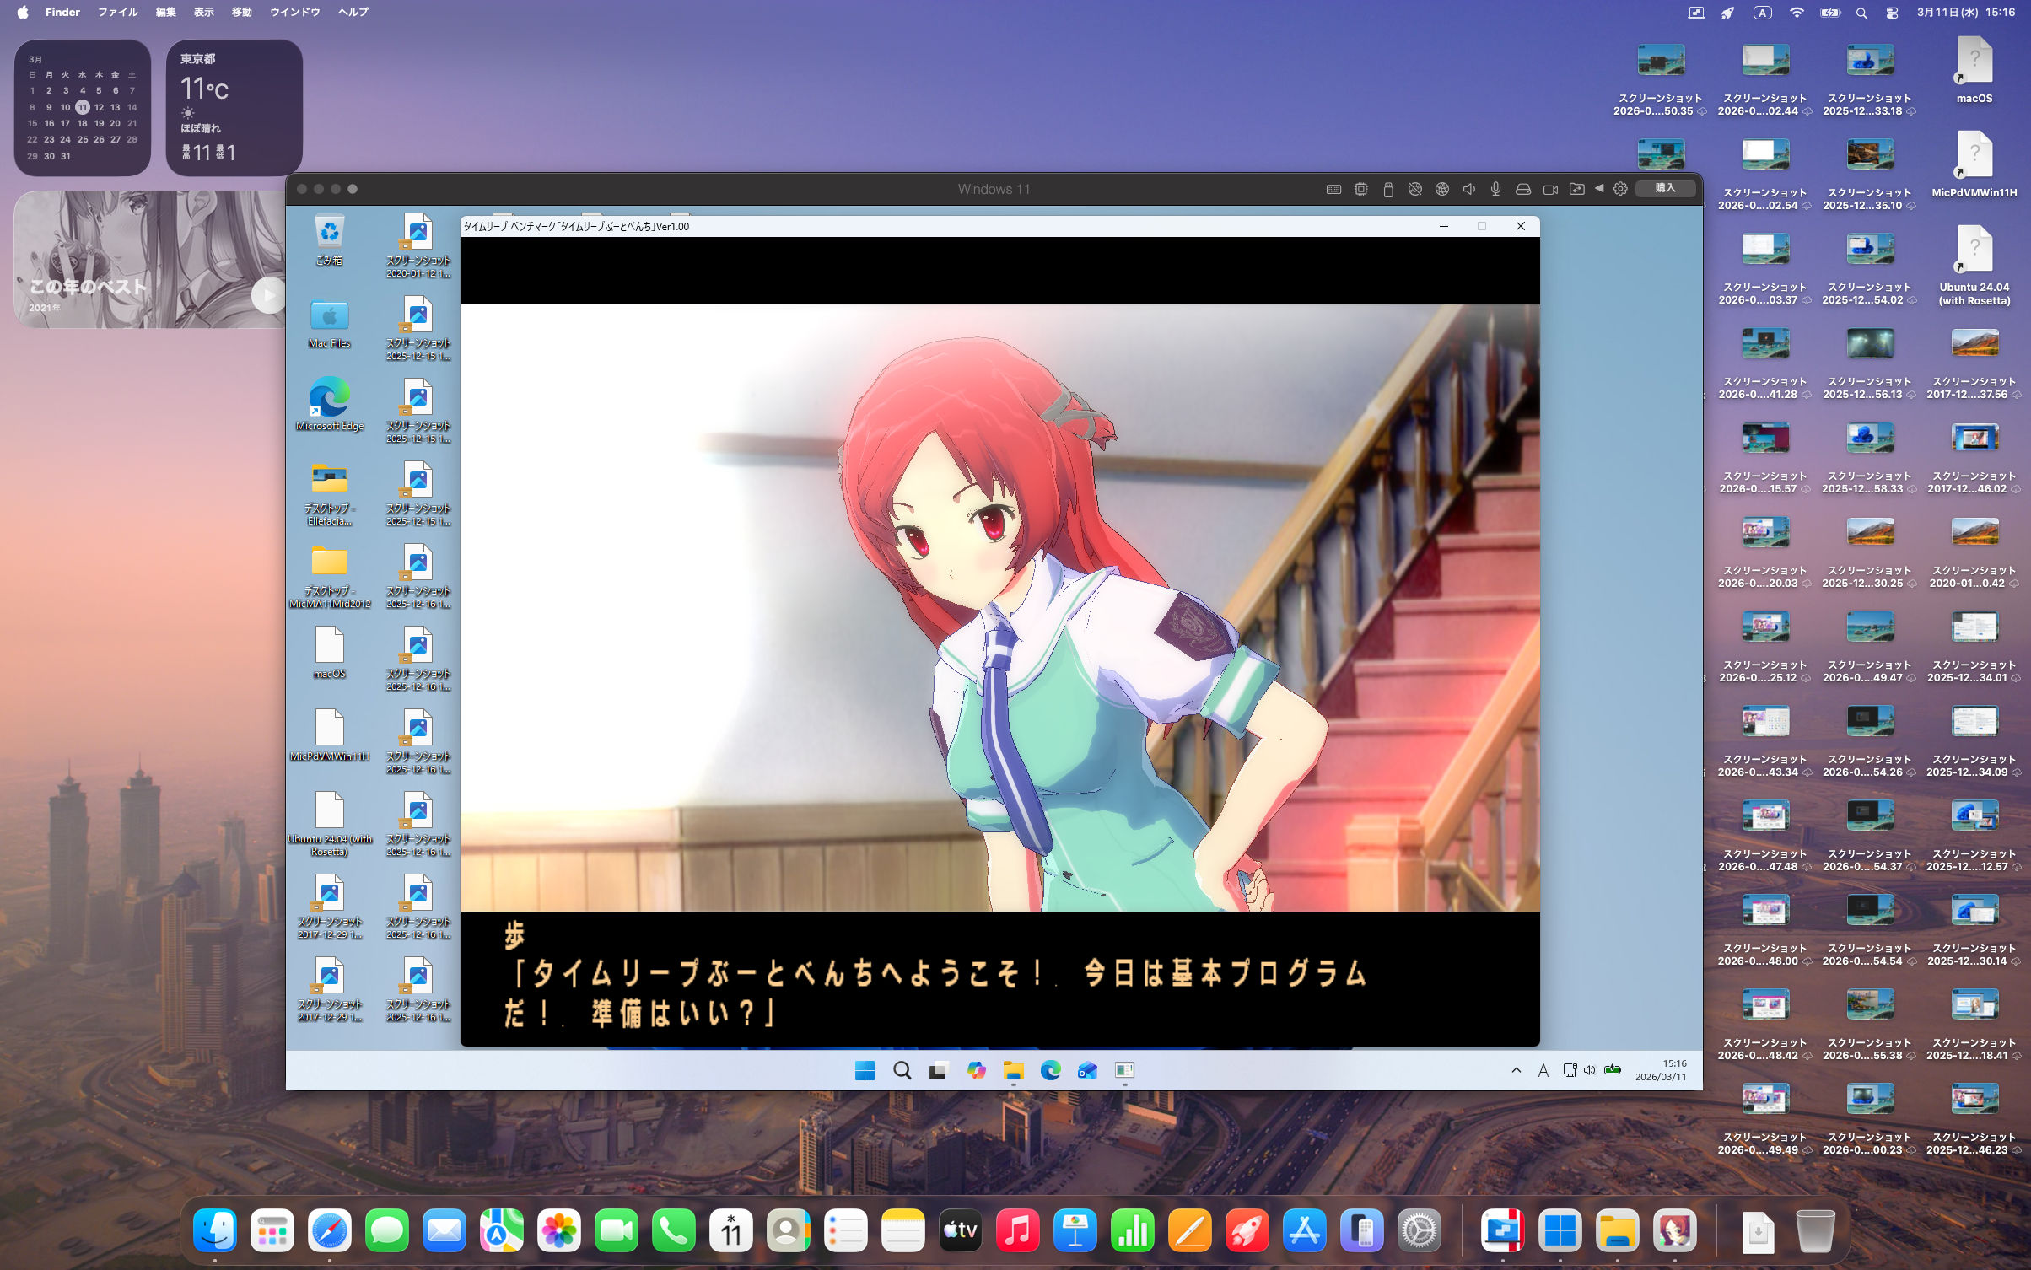Viewport: 2031px width, 1270px height.
Task: Click the benchmark window's black dialogue text box
Action: (999, 978)
